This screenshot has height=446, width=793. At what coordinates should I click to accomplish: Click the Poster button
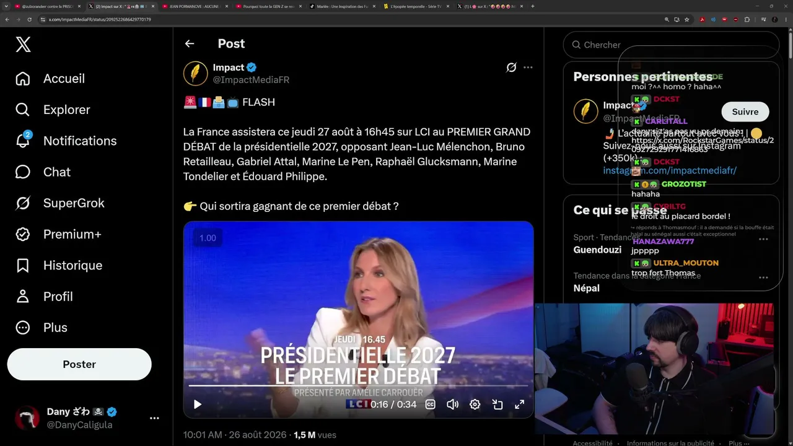(79, 364)
